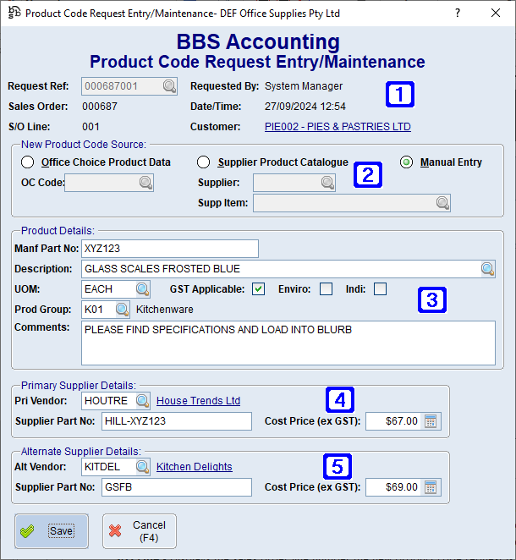Open the OC Code lookup magnifier
Screen dimensions: 516x560
tap(145, 183)
